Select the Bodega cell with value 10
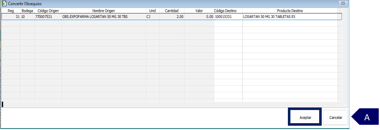 (27, 16)
